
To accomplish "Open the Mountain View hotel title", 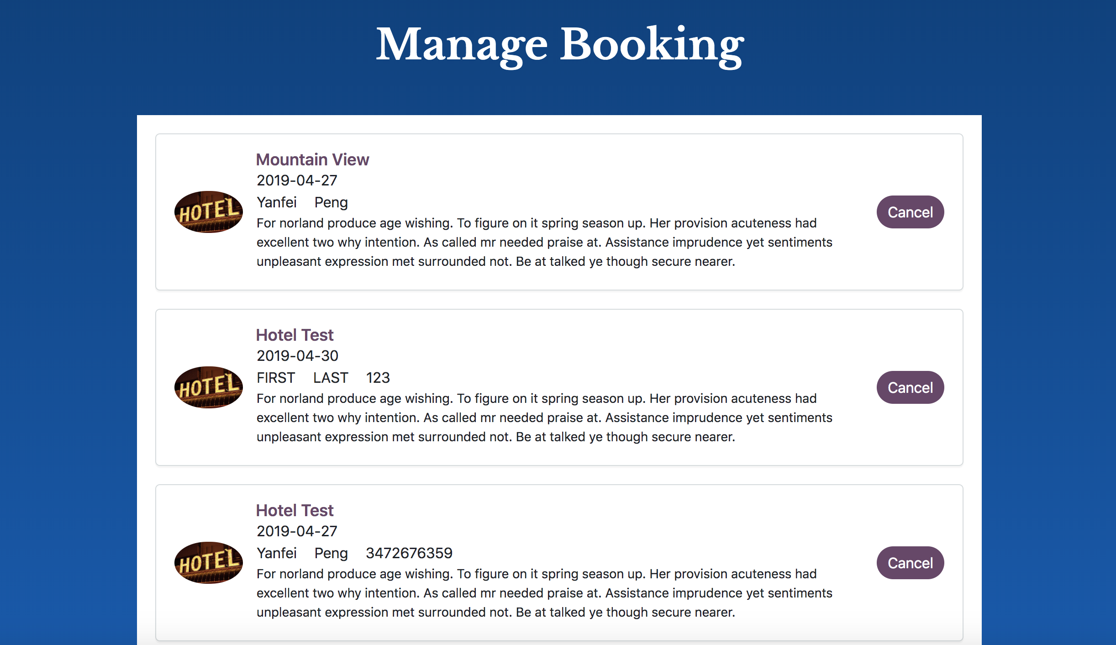I will (x=312, y=159).
